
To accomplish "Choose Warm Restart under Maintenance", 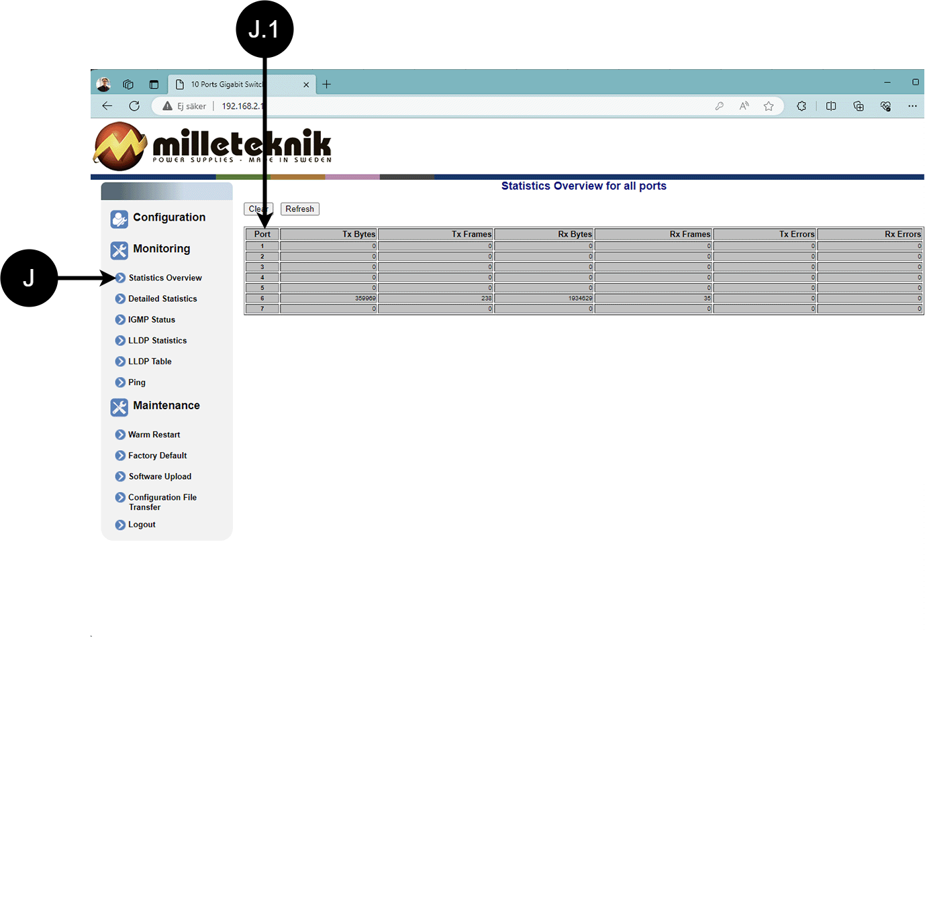I will tap(154, 434).
